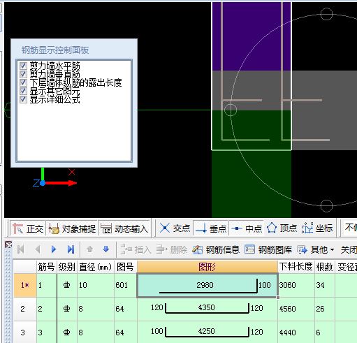357x343 pixels.
Task: Click shape cell showing 4250
Action: pos(207,333)
